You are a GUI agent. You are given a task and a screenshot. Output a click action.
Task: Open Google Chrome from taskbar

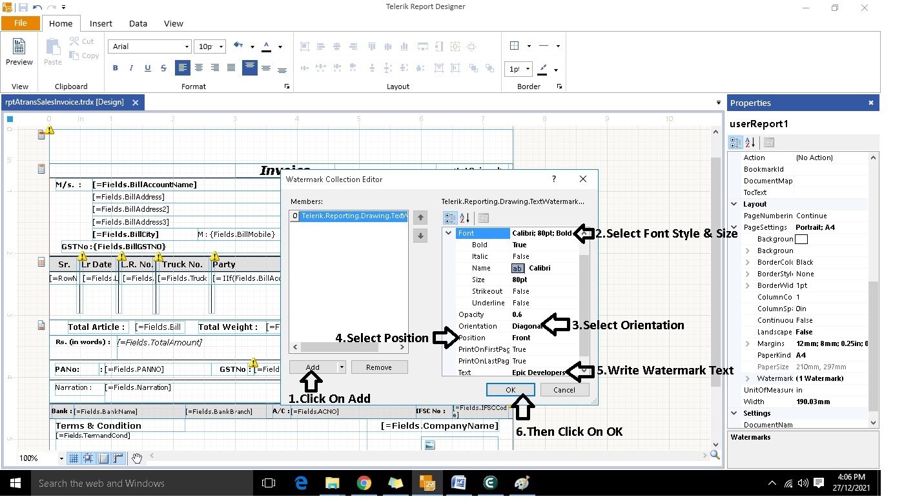pos(364,483)
